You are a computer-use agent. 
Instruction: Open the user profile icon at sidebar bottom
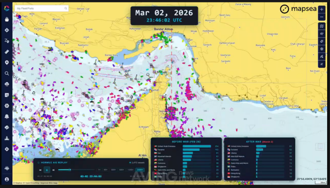click(x=7, y=179)
